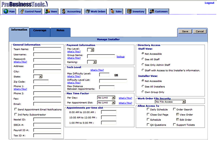Click the shelf icon on Inventory
The height and width of the screenshot is (159, 217).
point(129,11)
